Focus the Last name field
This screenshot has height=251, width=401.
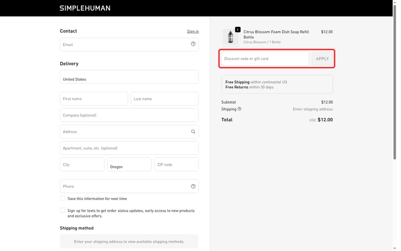(165, 99)
